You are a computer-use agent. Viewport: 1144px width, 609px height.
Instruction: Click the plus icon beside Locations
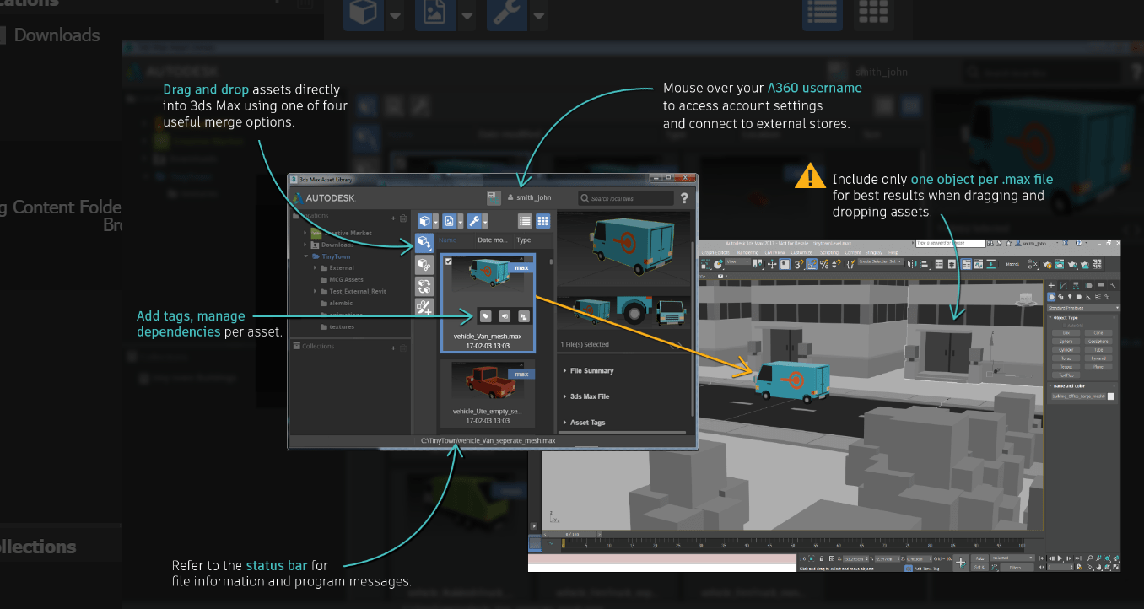point(394,218)
